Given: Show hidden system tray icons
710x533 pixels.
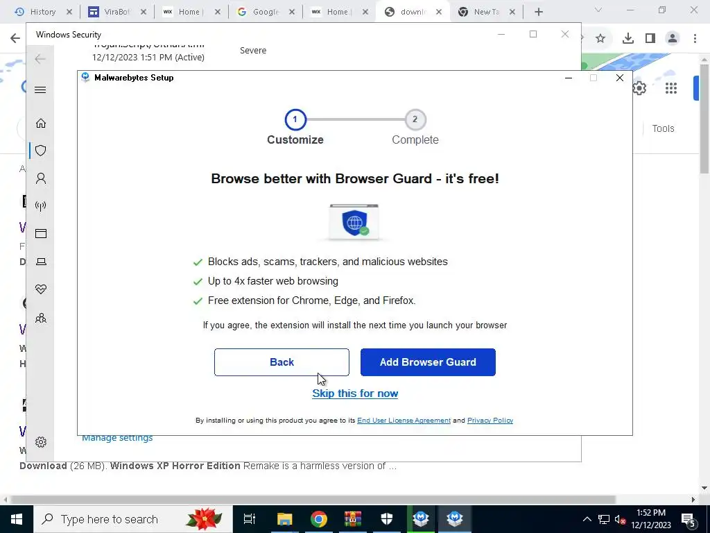Looking at the screenshot, I should 587,519.
